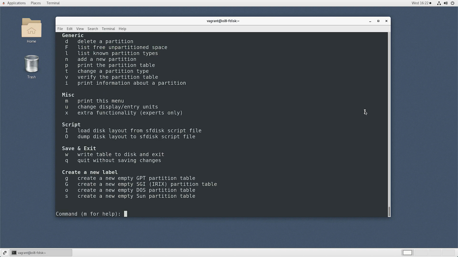Open the Places menu

point(35,3)
